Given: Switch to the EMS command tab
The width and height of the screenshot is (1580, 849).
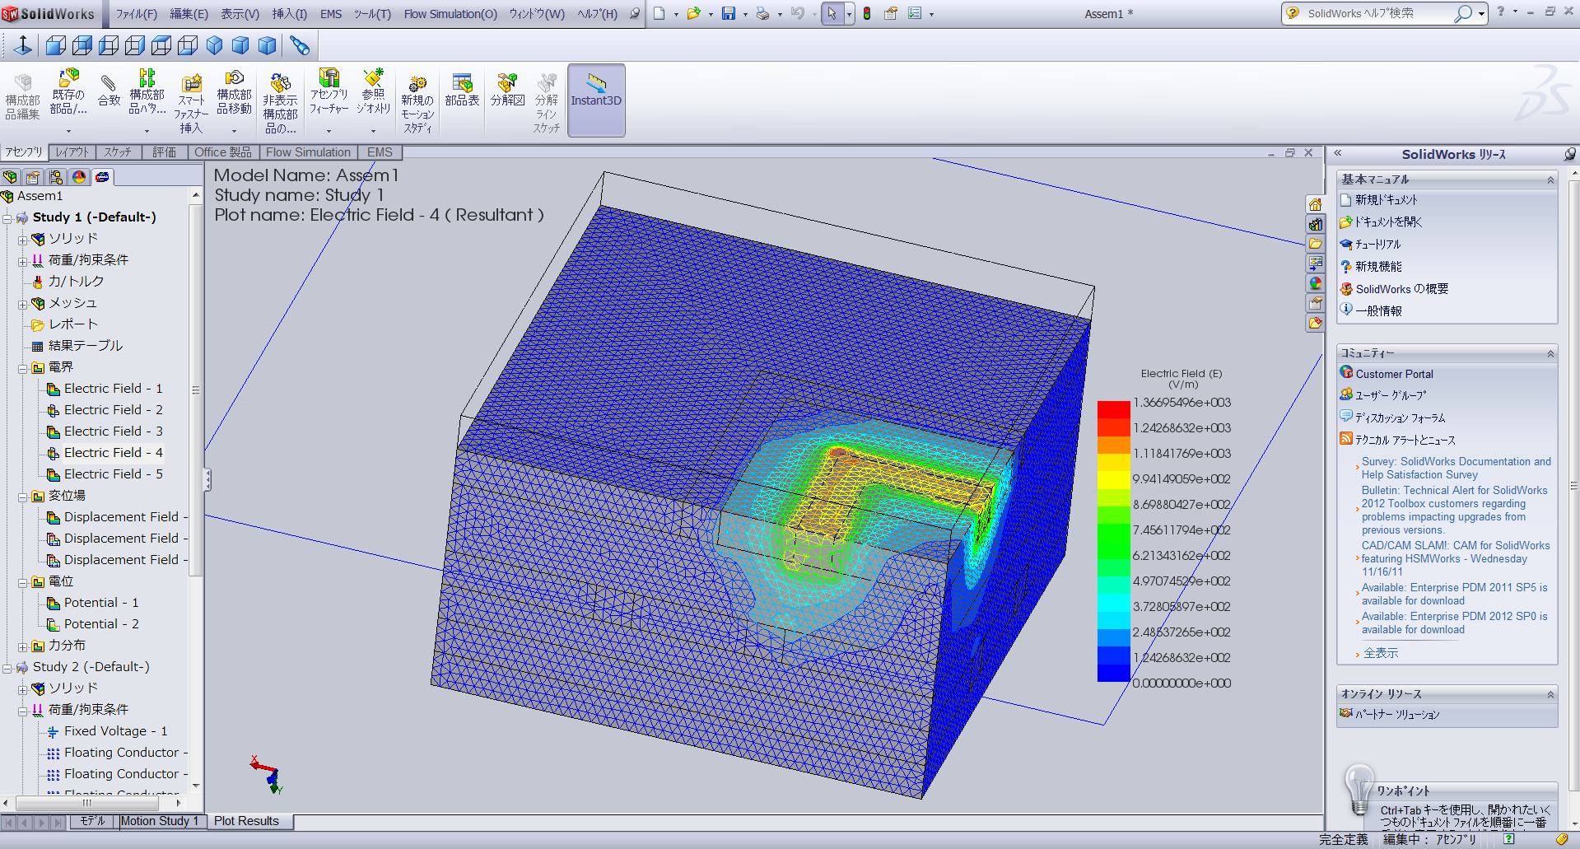Looking at the screenshot, I should pyautogui.click(x=380, y=152).
